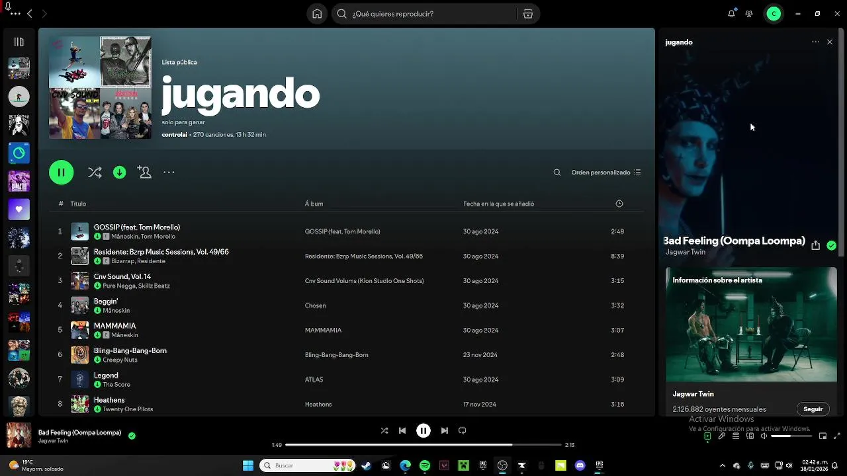
Task: Sort by Fecha en la que se añadió
Action: coord(498,204)
